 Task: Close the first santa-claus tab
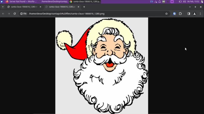pos(40,7)
